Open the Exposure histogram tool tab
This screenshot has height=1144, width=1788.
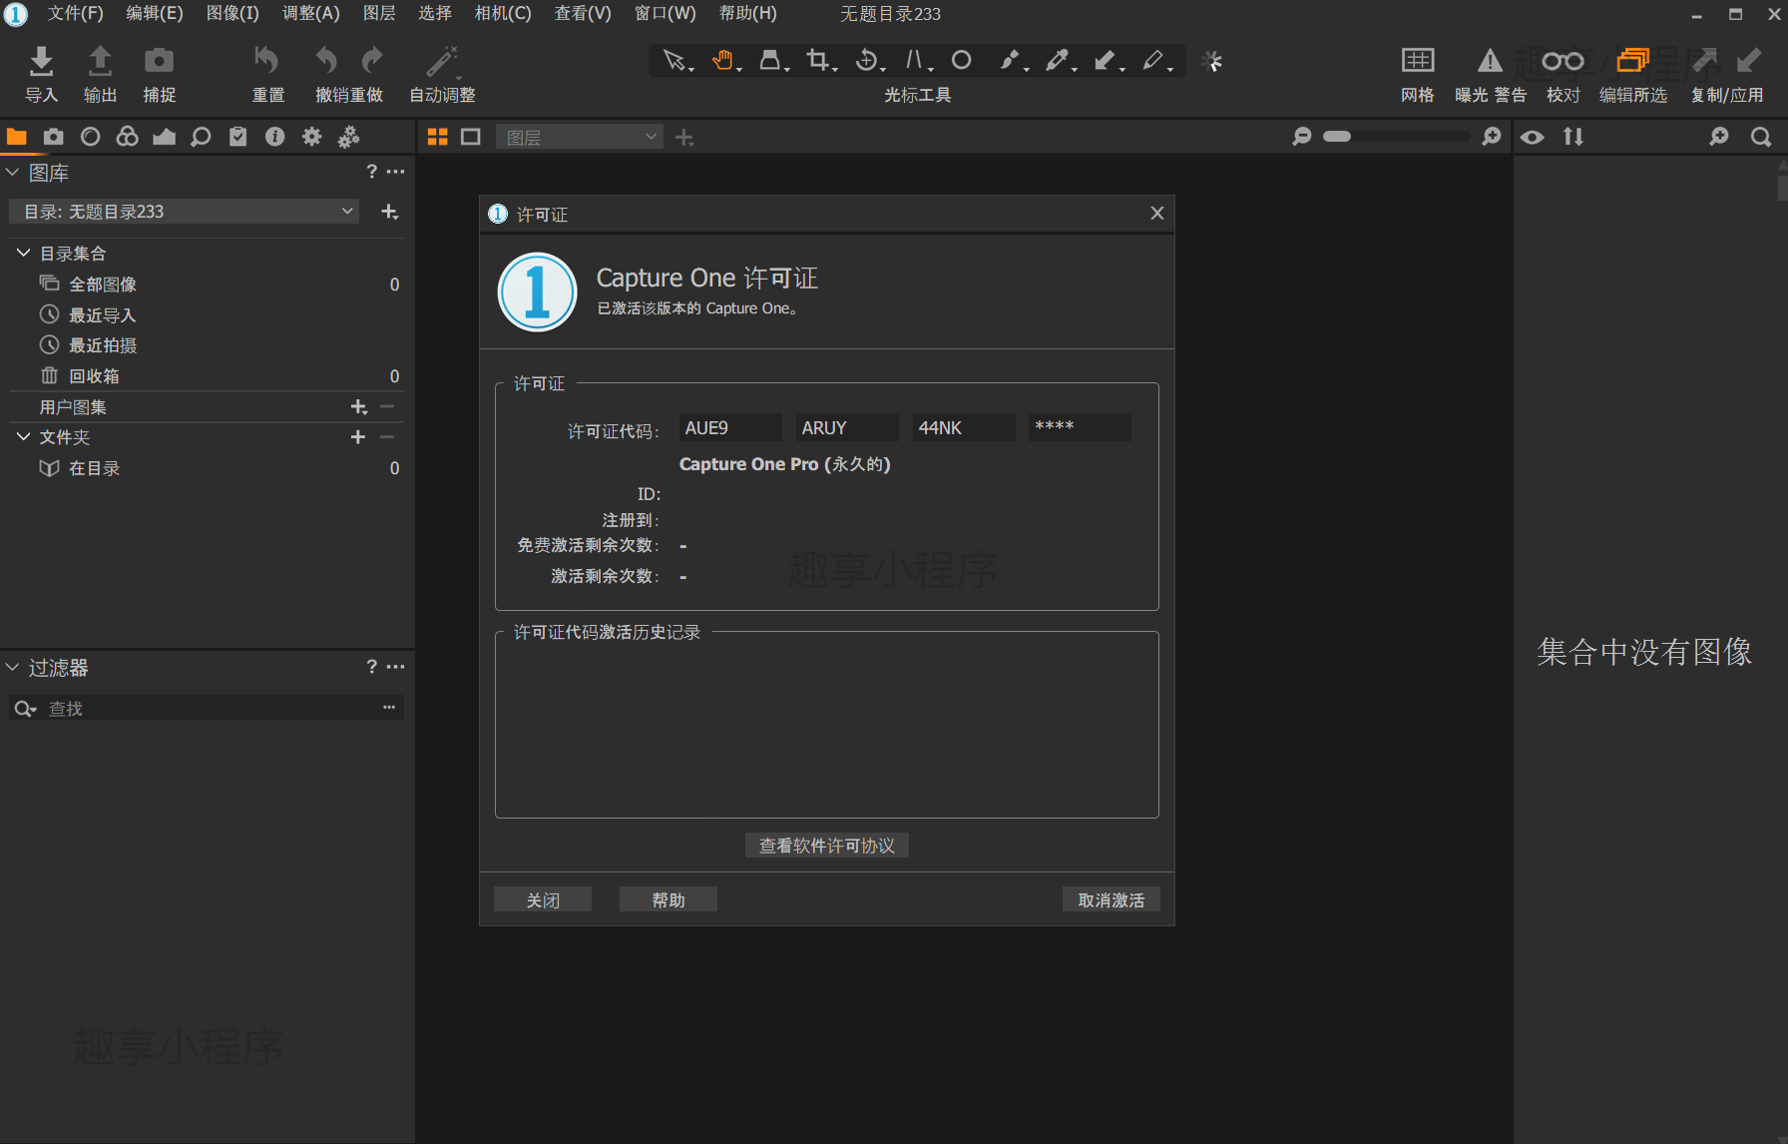pos(164,137)
